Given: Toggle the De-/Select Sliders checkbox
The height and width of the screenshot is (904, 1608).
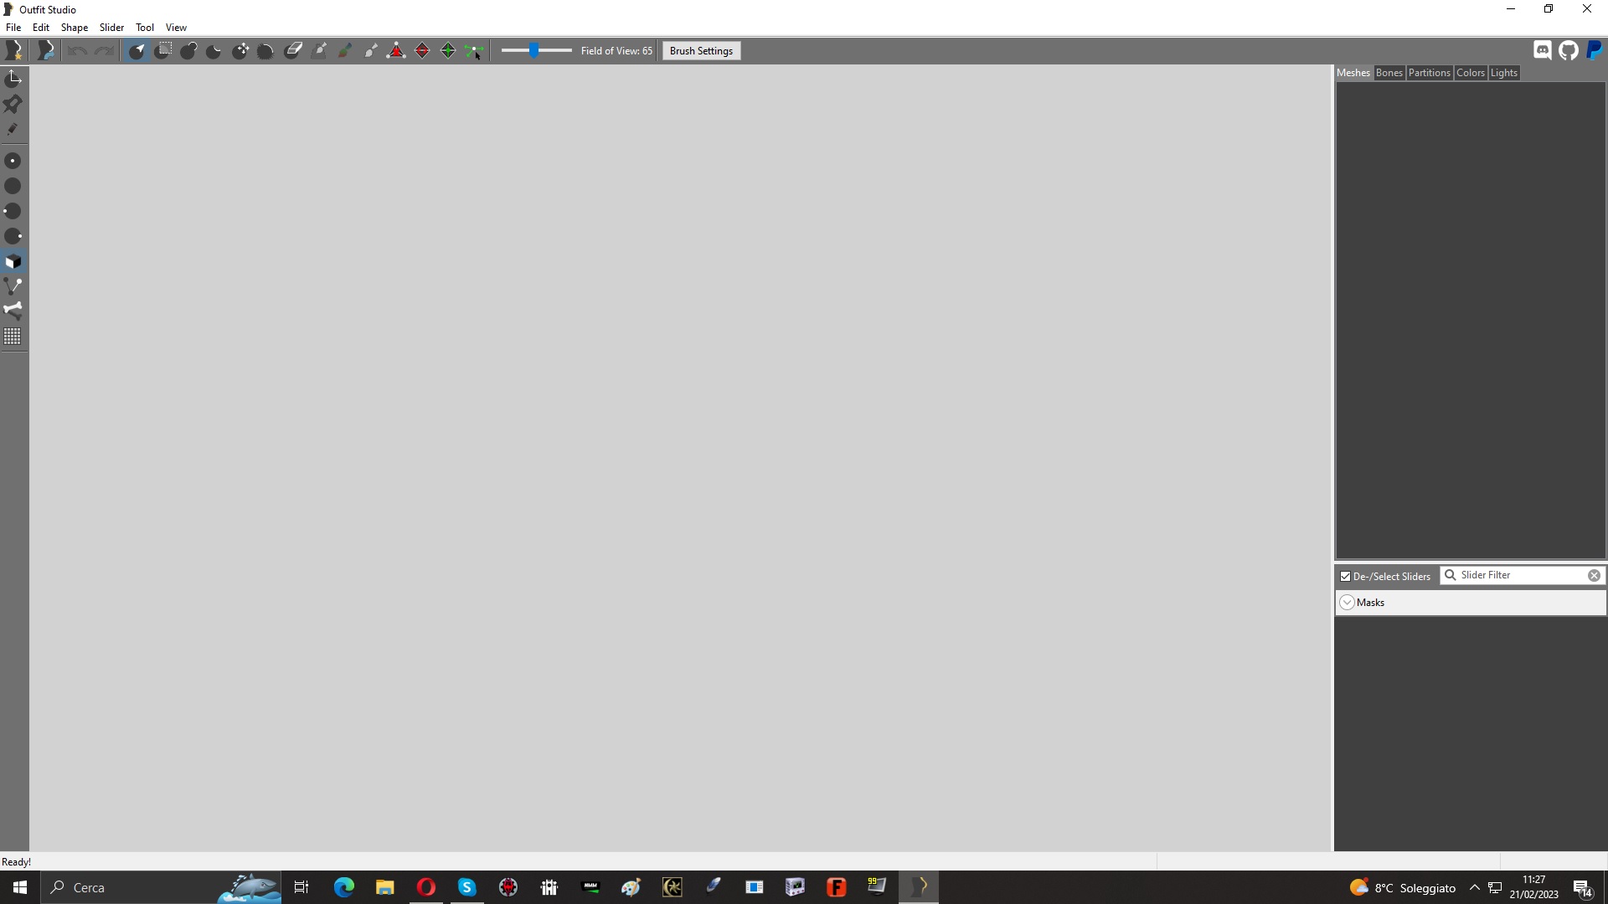Looking at the screenshot, I should click(1345, 577).
